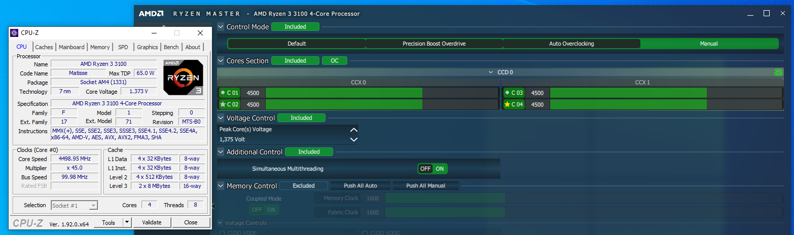
Task: Decrease Peak Core(s) Voltage with down arrow
Action: (354, 139)
